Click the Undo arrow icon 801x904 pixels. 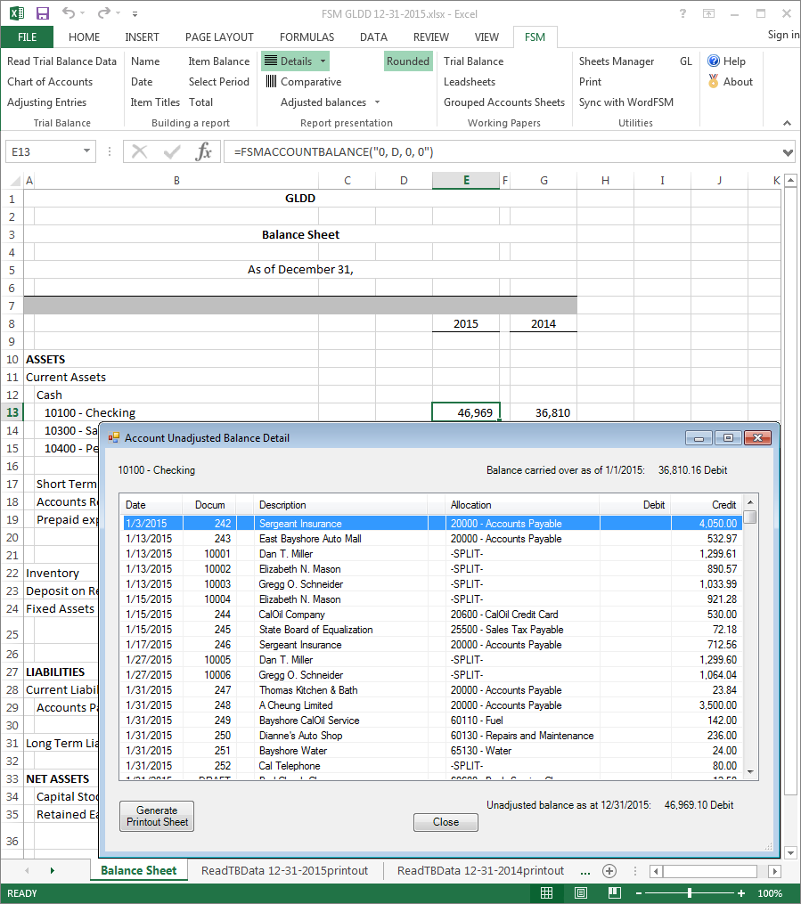tap(68, 12)
